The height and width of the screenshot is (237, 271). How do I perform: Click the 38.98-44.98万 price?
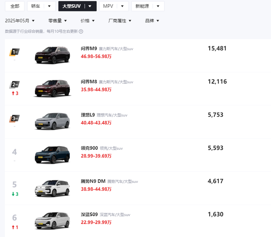96,189
